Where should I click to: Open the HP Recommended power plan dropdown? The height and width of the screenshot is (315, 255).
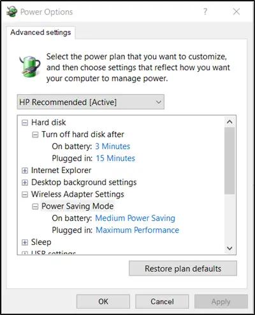click(x=91, y=102)
